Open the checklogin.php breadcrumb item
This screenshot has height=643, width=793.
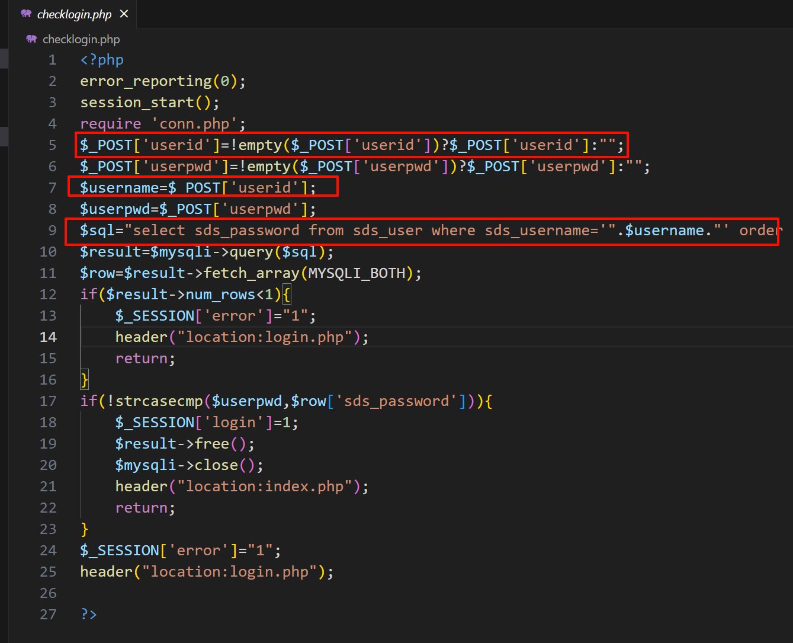[x=81, y=39]
